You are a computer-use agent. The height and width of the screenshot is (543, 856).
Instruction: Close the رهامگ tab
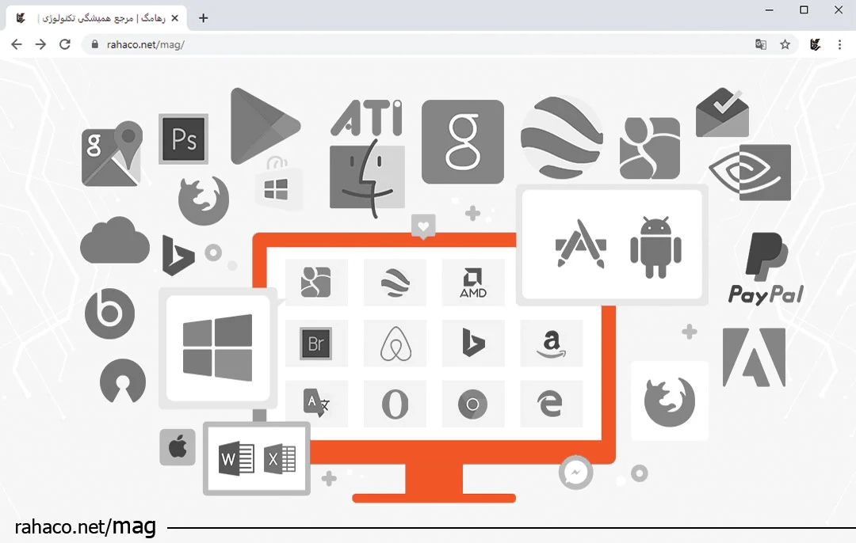pyautogui.click(x=174, y=18)
